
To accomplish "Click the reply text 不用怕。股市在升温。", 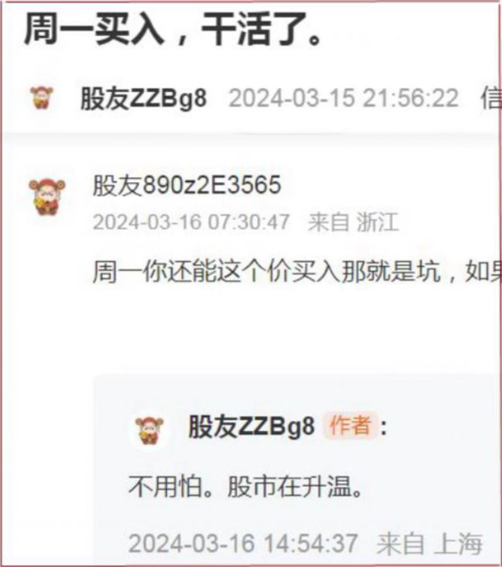I will tap(245, 487).
